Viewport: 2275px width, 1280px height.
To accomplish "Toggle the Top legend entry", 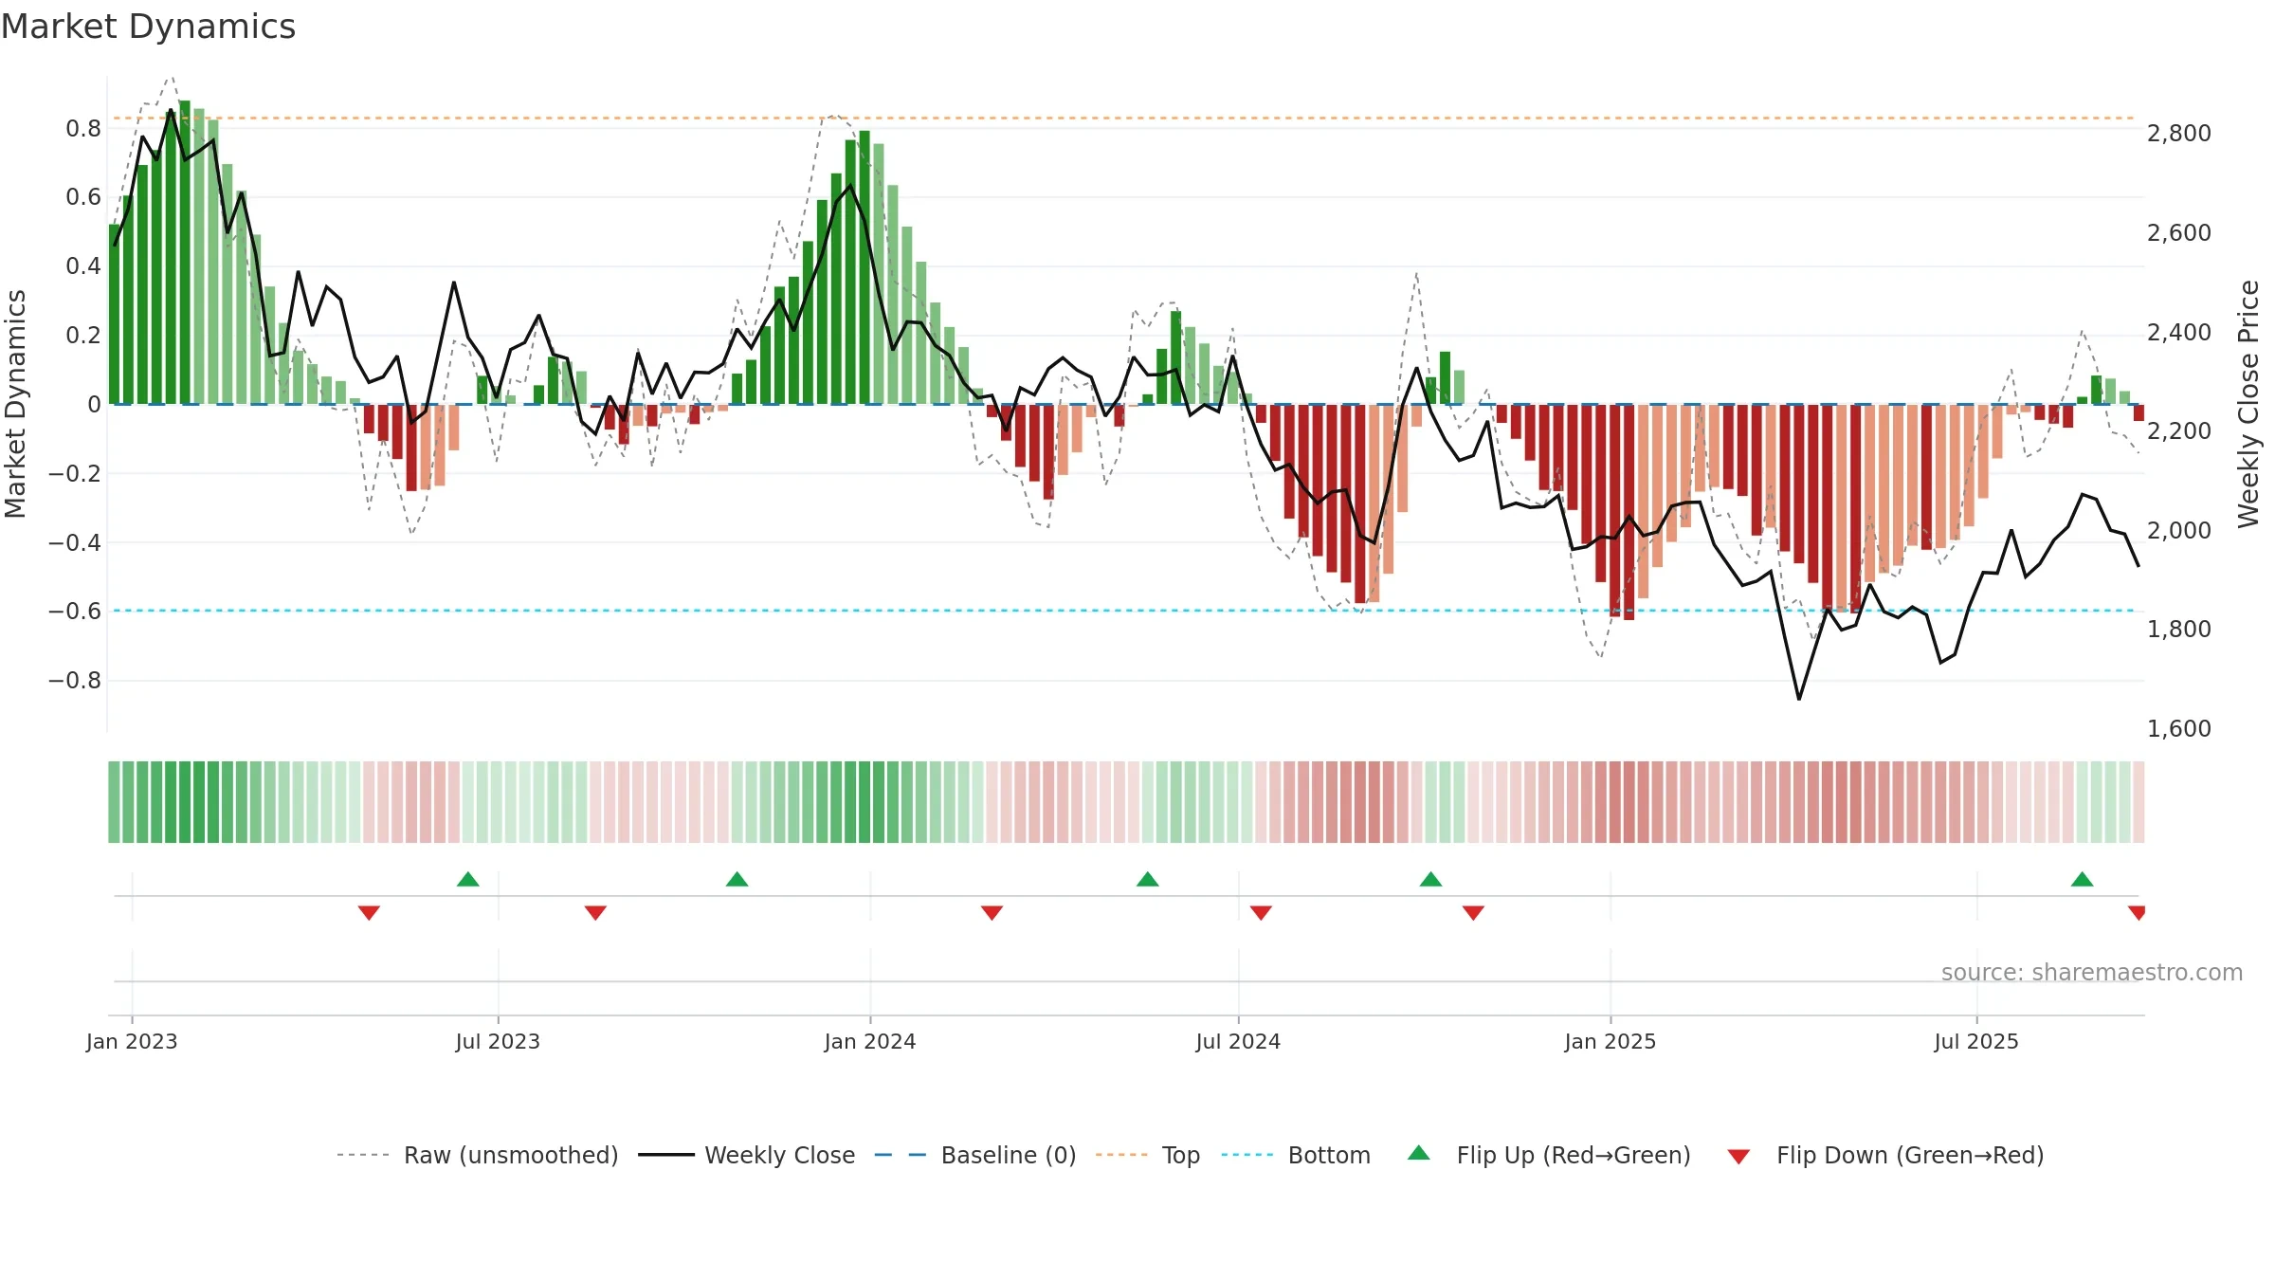I will (x=1148, y=1156).
